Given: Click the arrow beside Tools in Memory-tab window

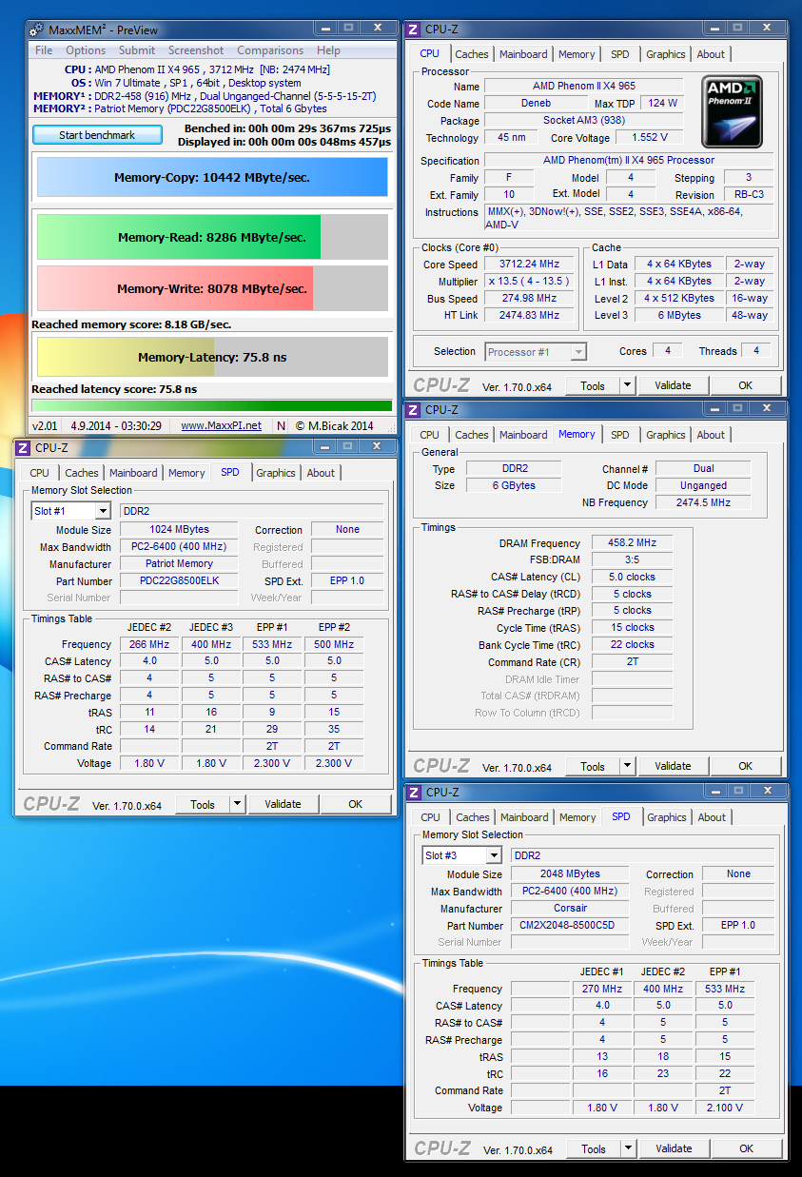Looking at the screenshot, I should 627,766.
